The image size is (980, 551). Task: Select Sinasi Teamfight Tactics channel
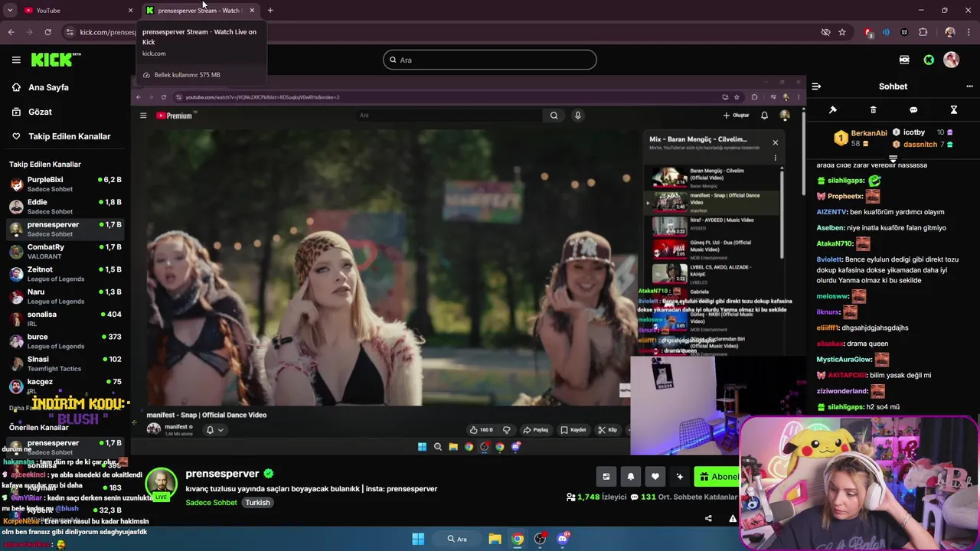[65, 364]
